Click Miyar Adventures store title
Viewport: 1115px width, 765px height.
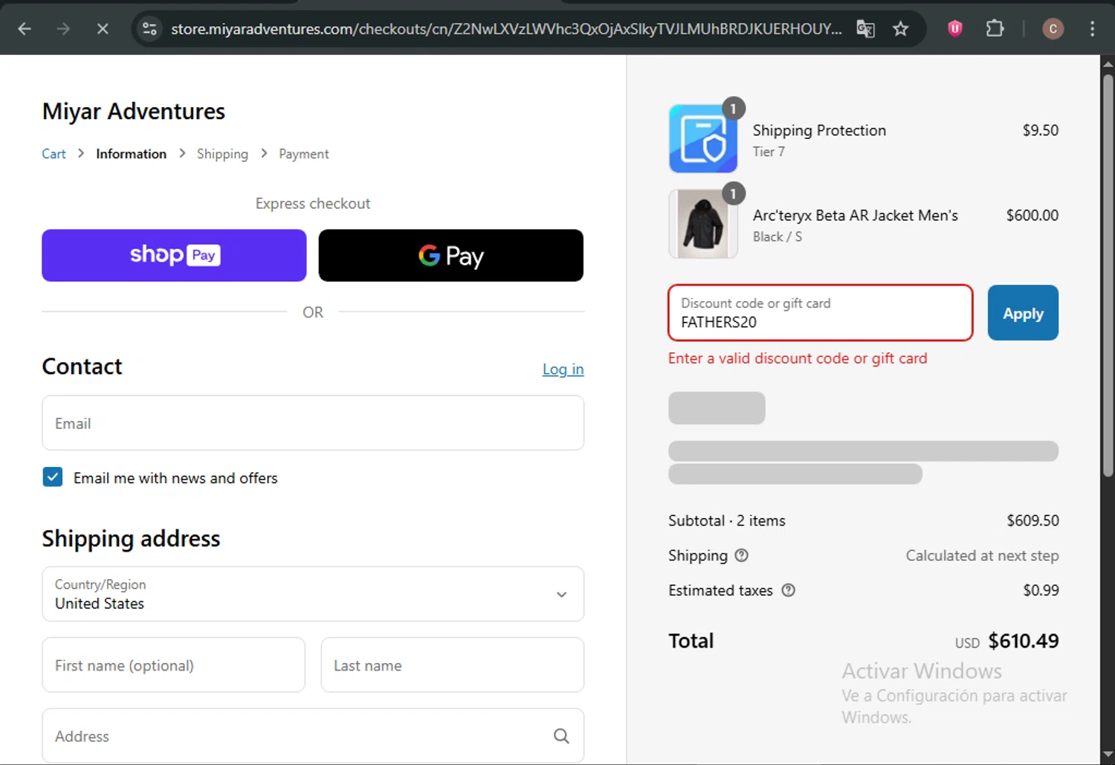[x=134, y=112]
